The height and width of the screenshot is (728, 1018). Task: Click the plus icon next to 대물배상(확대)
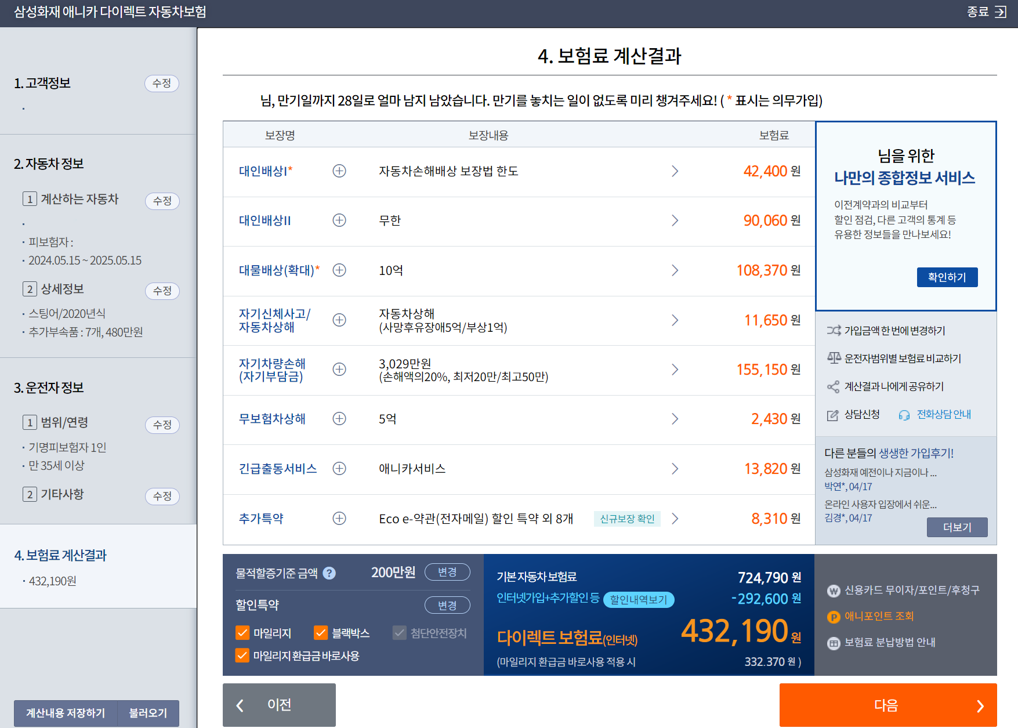[x=339, y=270]
